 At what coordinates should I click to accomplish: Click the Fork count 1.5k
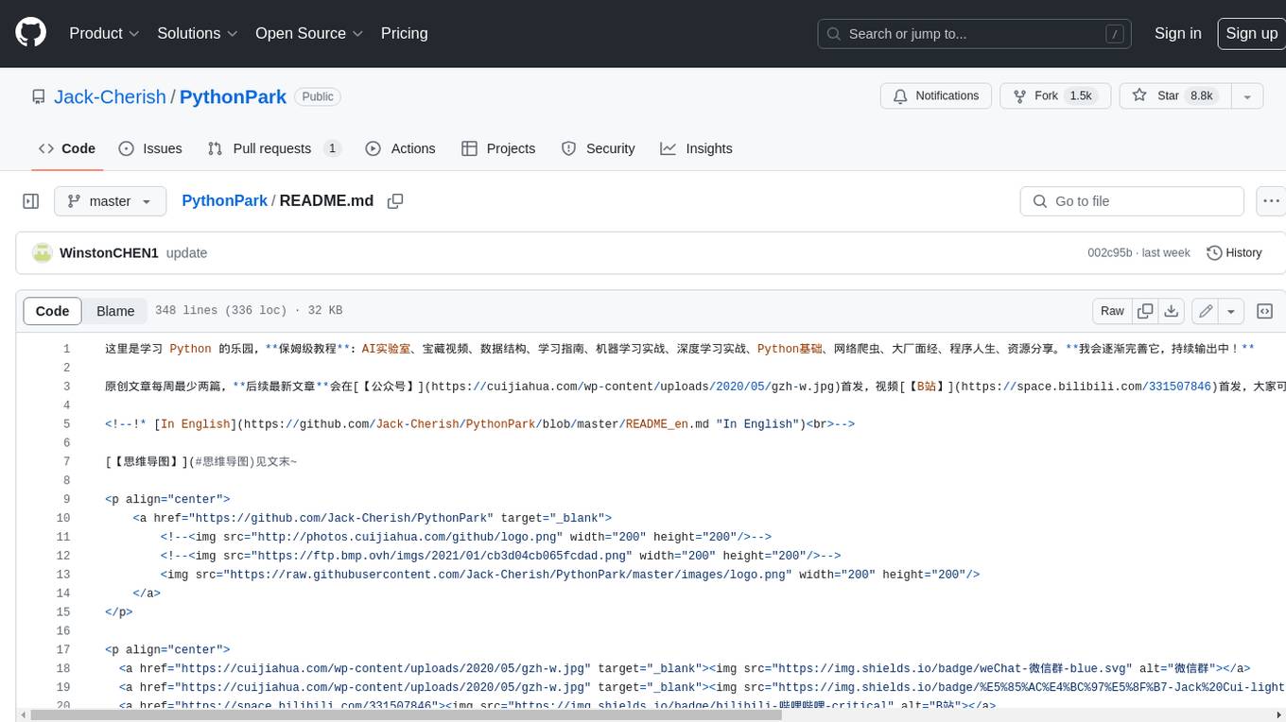point(1081,96)
